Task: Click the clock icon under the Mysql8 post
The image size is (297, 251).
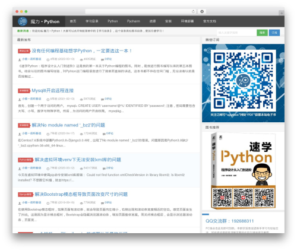Action: (48, 99)
